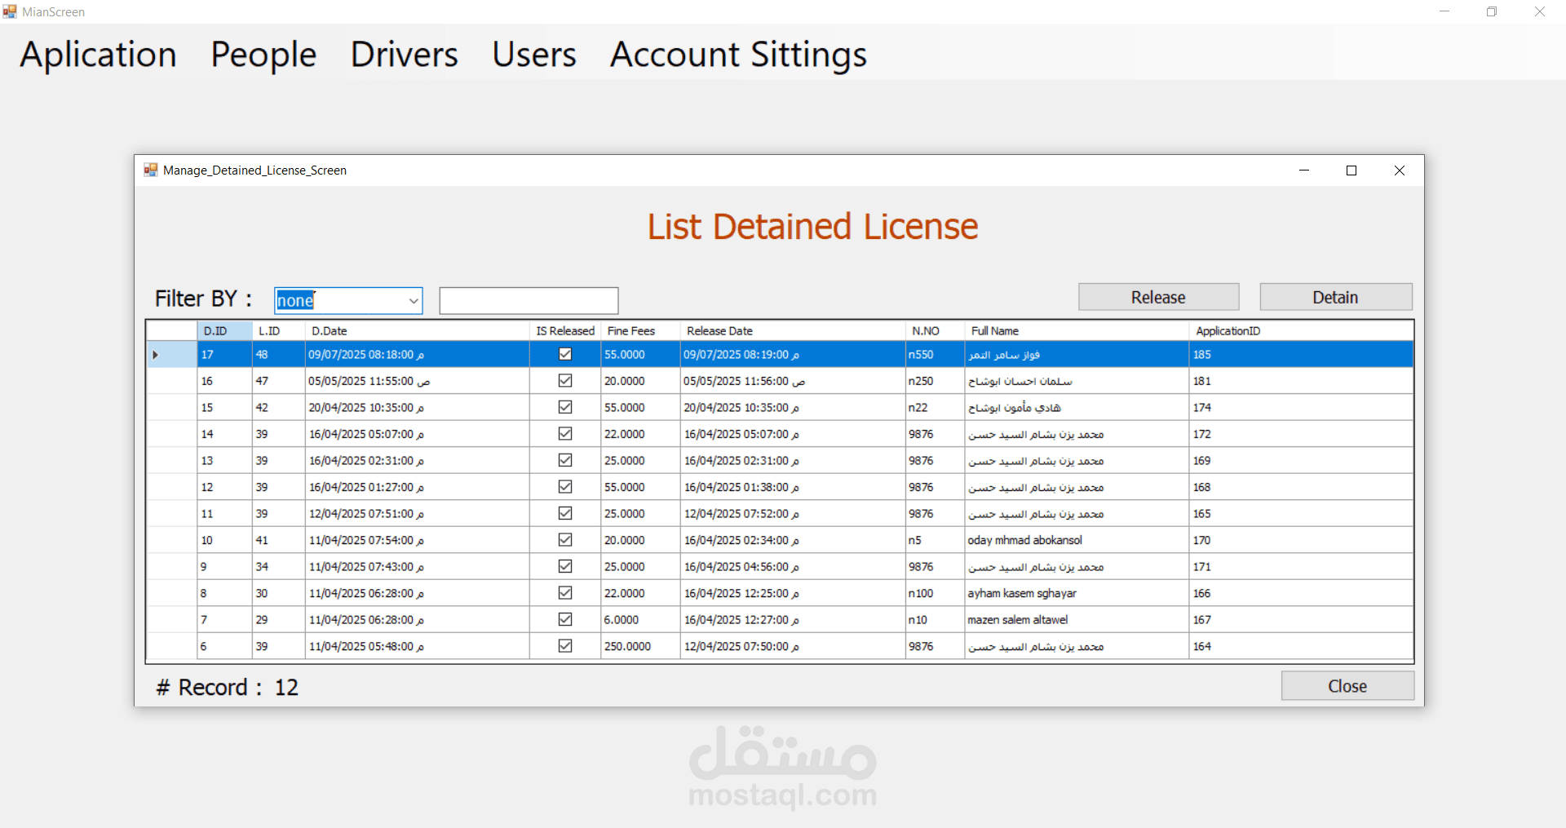Close the Manage_Detained_License_Screen dialog window
The width and height of the screenshot is (1566, 828).
[1400, 170]
